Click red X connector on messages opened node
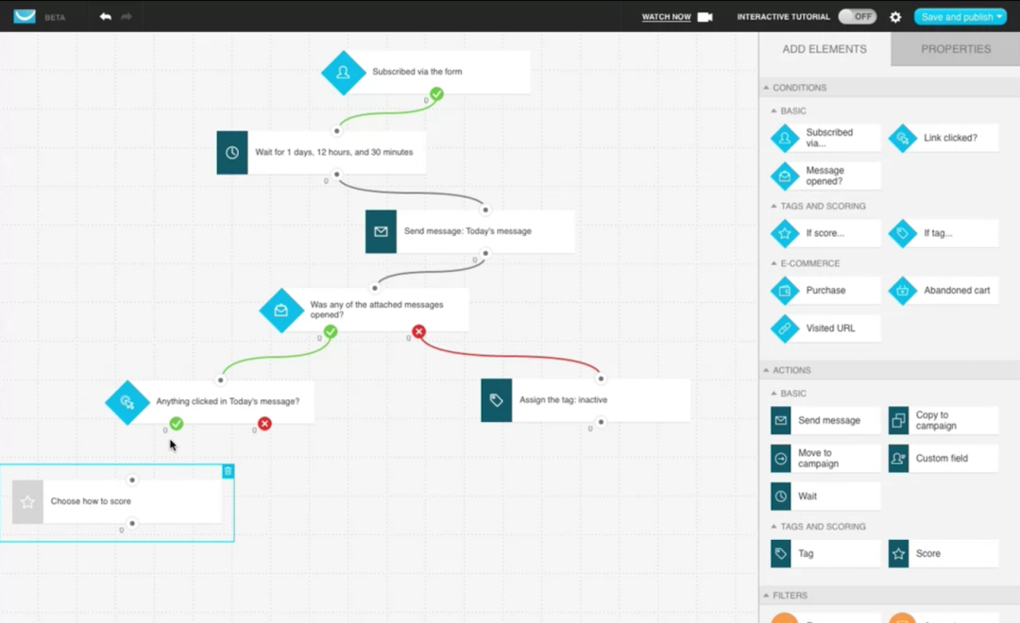The width and height of the screenshot is (1020, 623). [x=418, y=331]
